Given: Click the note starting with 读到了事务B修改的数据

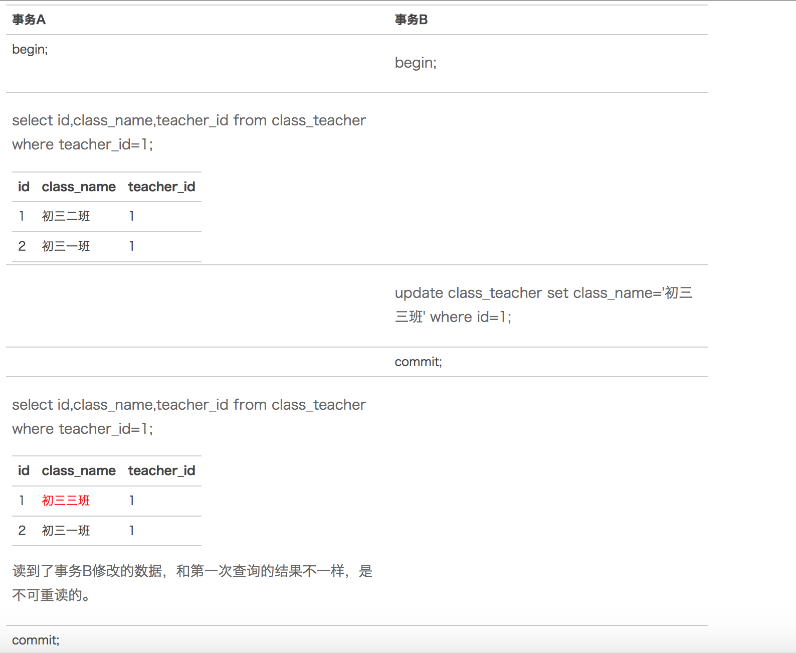Looking at the screenshot, I should (x=192, y=583).
